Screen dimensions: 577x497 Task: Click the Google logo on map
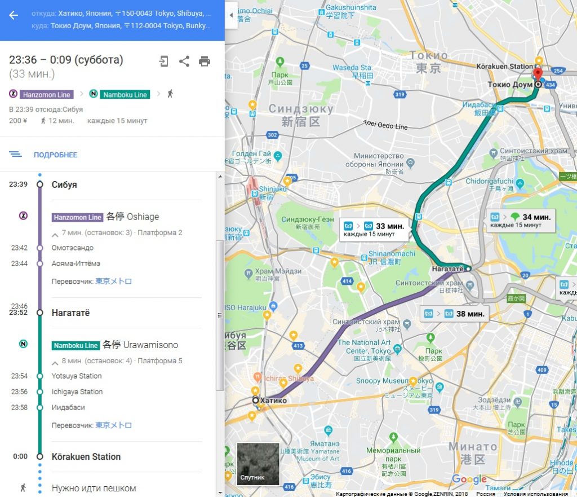tap(469, 478)
